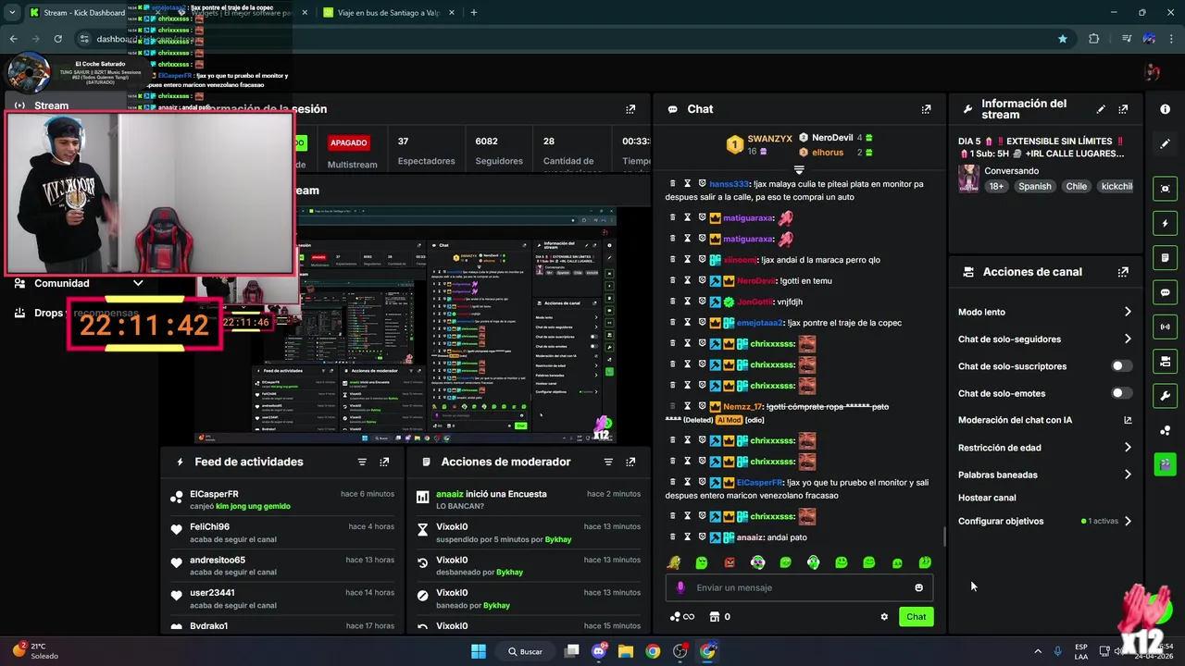Click the APAGADO multistream badge
The image size is (1185, 666).
click(x=349, y=142)
